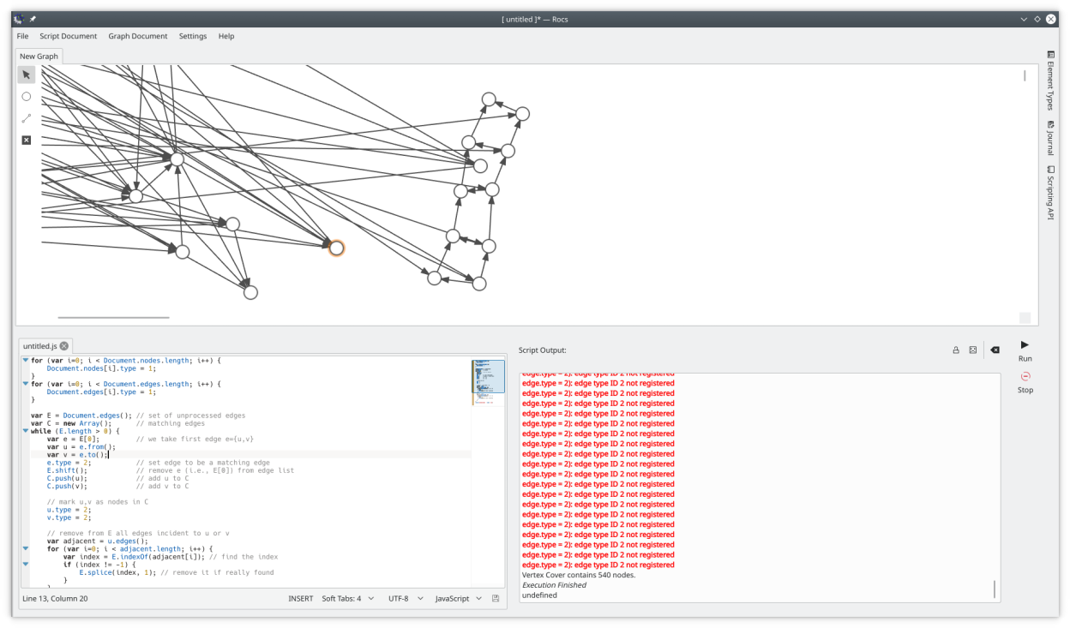Select the arrow pointer selection tool
Image resolution: width=1070 pixels, height=628 pixels.
[x=27, y=75]
